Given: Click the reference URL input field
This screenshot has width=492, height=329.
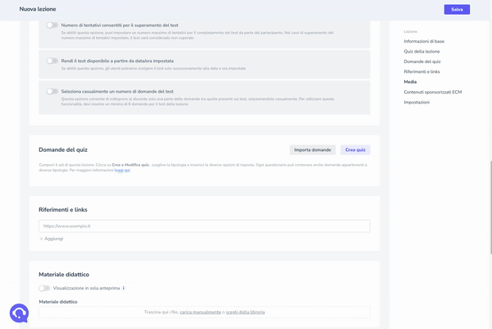Looking at the screenshot, I should coord(204,226).
